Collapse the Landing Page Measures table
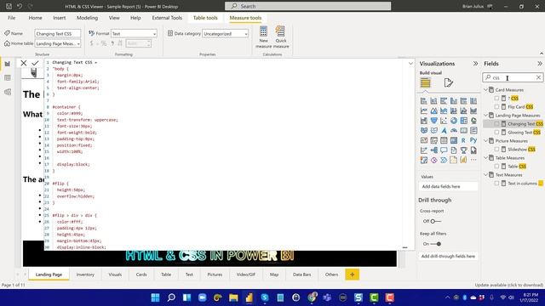The image size is (545, 306). click(486, 116)
